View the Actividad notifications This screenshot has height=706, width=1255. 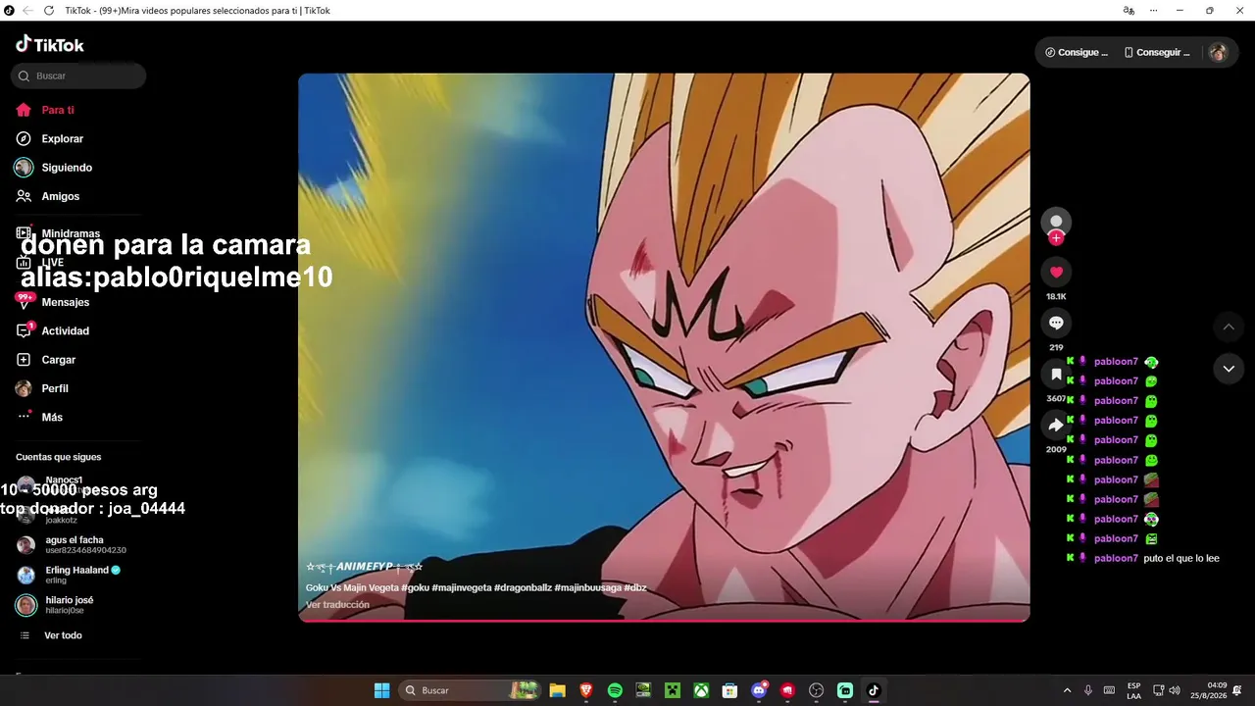tap(65, 331)
